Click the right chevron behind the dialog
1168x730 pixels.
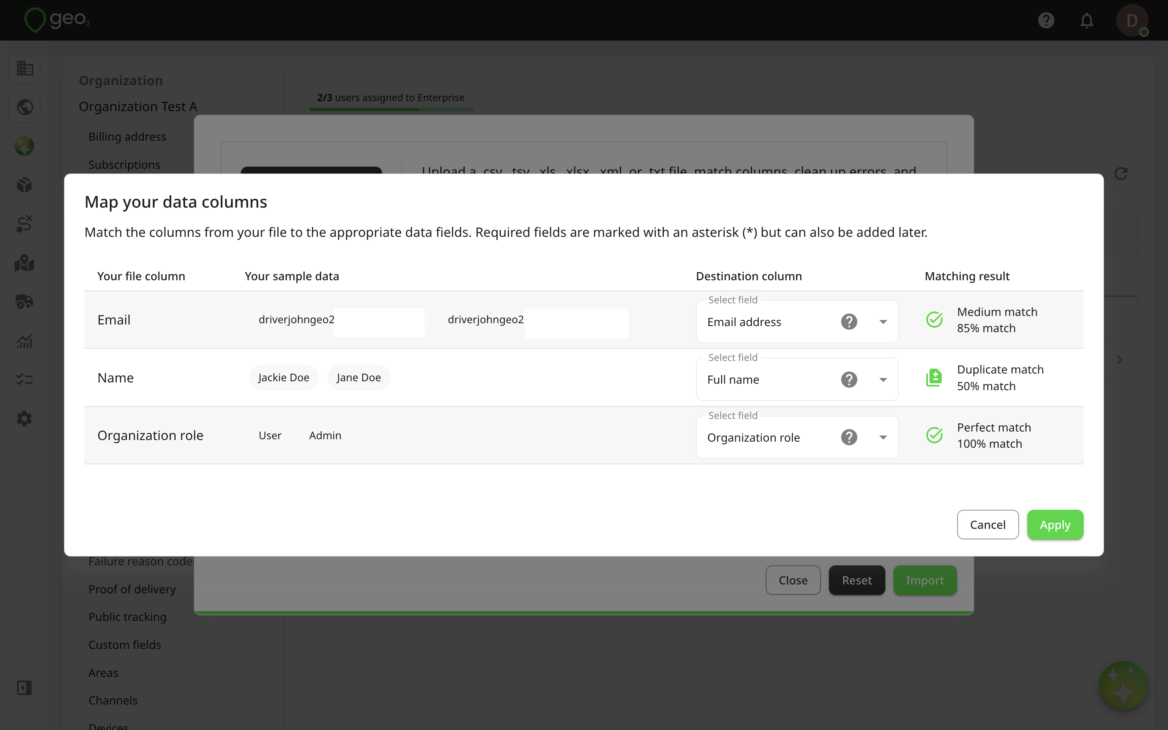click(x=1119, y=360)
